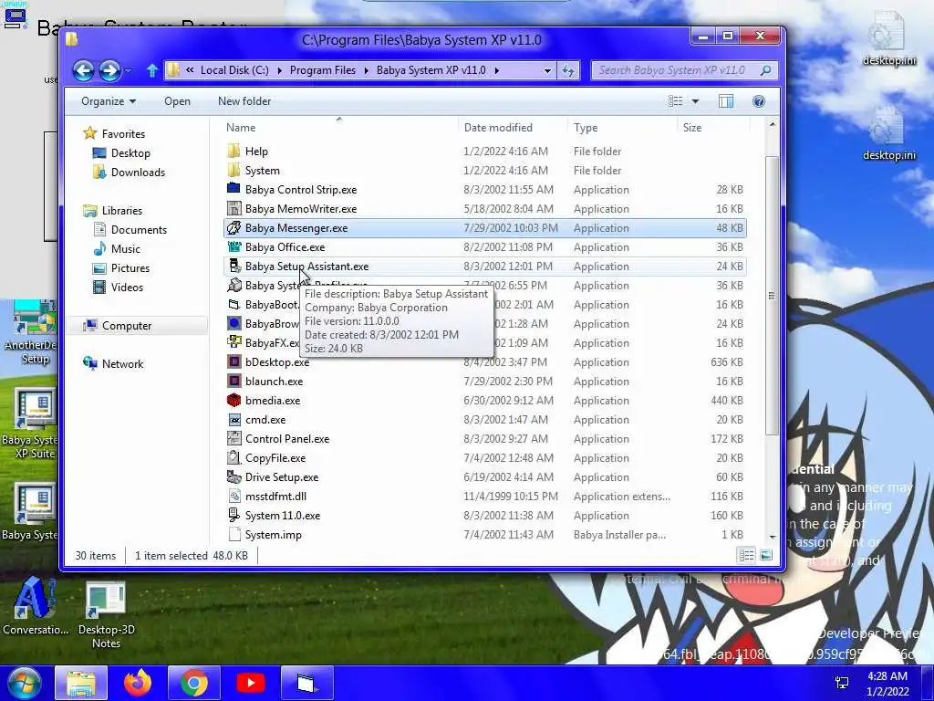Open the Windows Start orb

(25, 683)
